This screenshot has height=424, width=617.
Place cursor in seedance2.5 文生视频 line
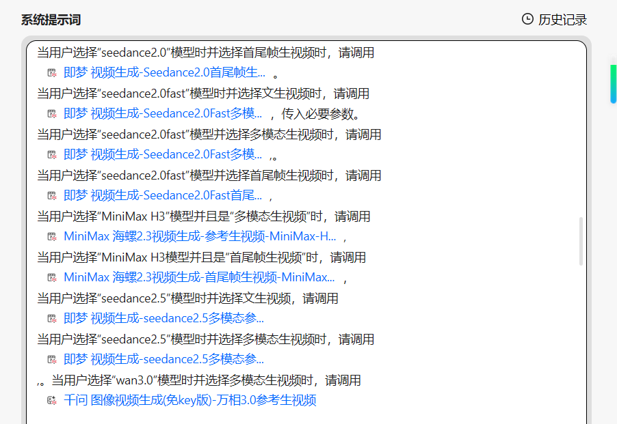tap(187, 298)
